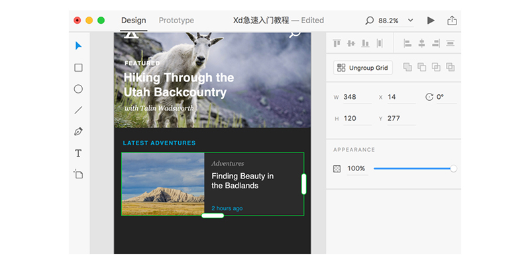Click the Badlands landscape thumbnail image
Image resolution: width=530 pixels, height=266 pixels.
click(x=163, y=184)
